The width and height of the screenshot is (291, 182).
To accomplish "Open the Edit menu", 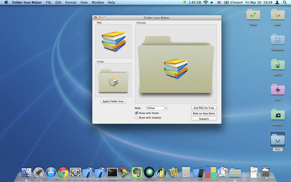I will 58,3.
